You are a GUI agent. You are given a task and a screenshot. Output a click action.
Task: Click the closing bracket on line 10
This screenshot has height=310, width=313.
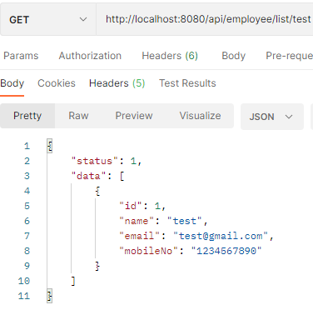click(x=73, y=281)
